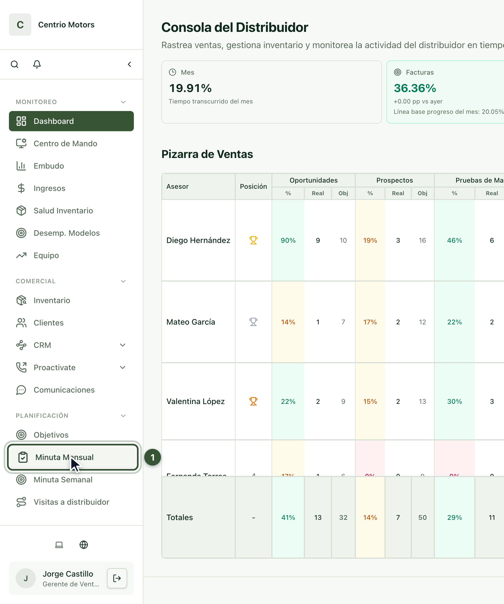The image size is (504, 604).
Task: Open notifications bell icon
Action: tap(37, 64)
